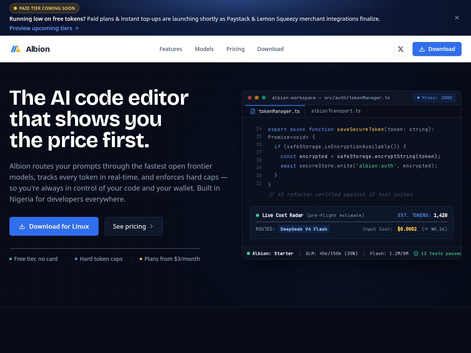Click the green window dot in code mockup

[264, 98]
